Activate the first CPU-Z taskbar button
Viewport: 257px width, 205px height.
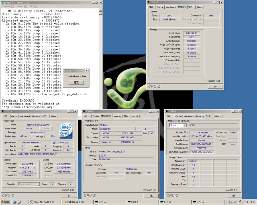[110, 202]
